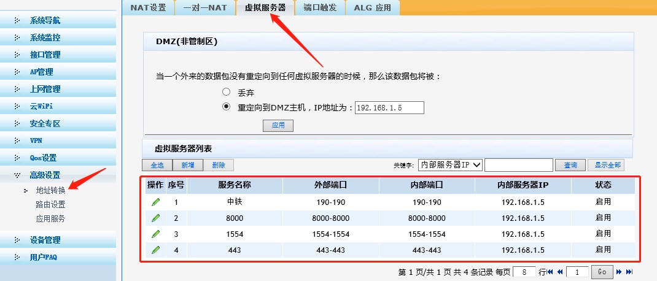Focus the page number field
The height and width of the screenshot is (281, 657).
point(577,272)
